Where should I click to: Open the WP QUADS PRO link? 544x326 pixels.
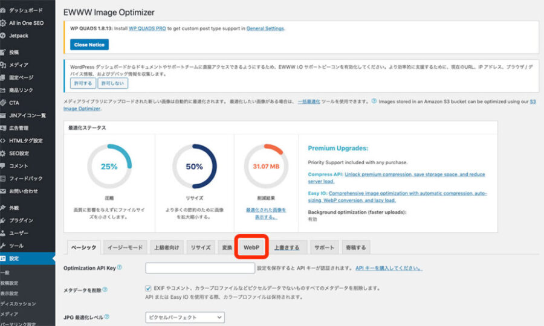pos(147,28)
